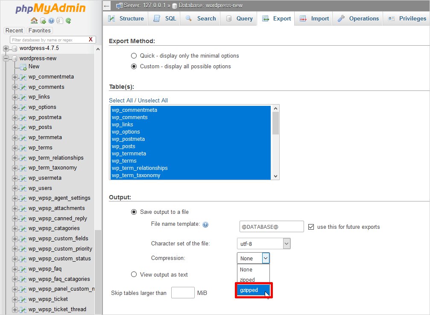Expand the wordpress-4.7.5 database tree
430x315 pixels.
coord(6,48)
